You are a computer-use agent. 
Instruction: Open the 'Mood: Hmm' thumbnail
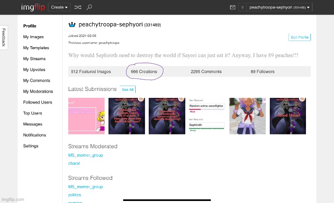tap(288, 116)
